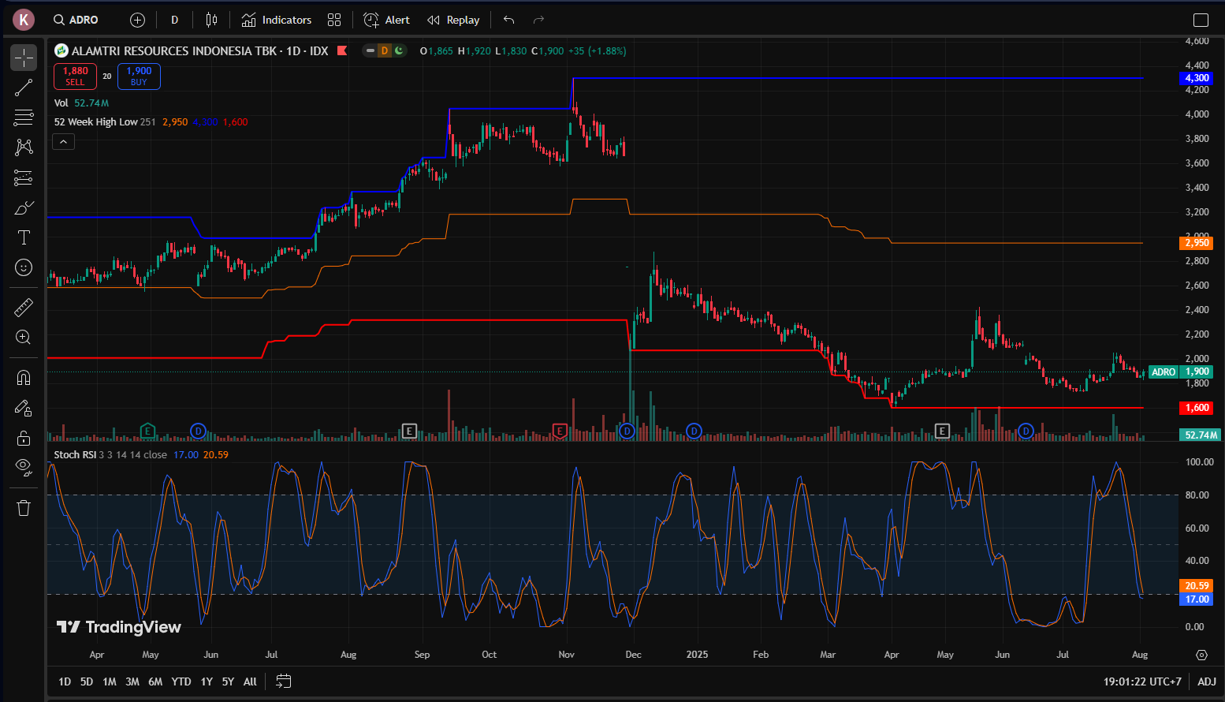Click the red earnings E marker near November
The width and height of the screenshot is (1225, 702).
point(560,431)
